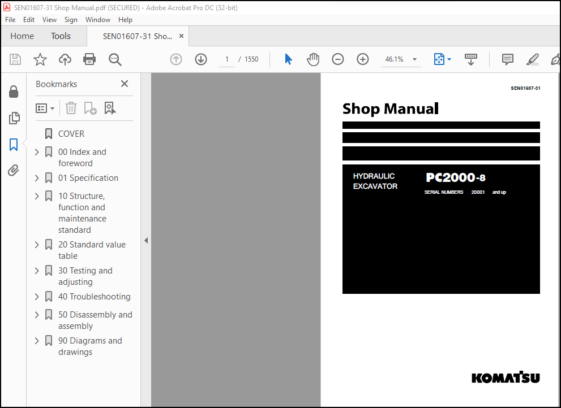
Task: Expand 30 Testing and adjusting bookmark
Action: point(37,271)
